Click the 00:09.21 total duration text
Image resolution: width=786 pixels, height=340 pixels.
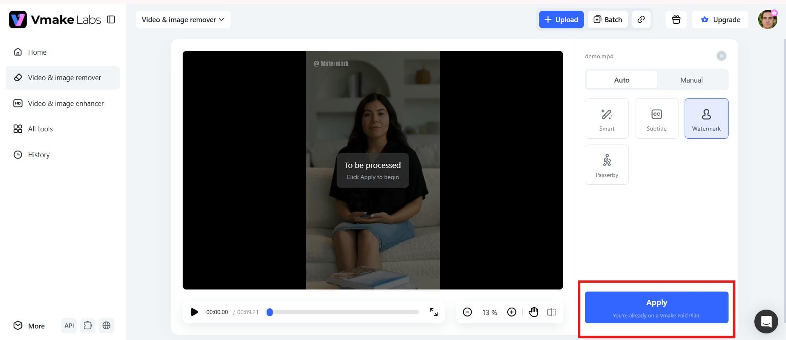tap(248, 312)
